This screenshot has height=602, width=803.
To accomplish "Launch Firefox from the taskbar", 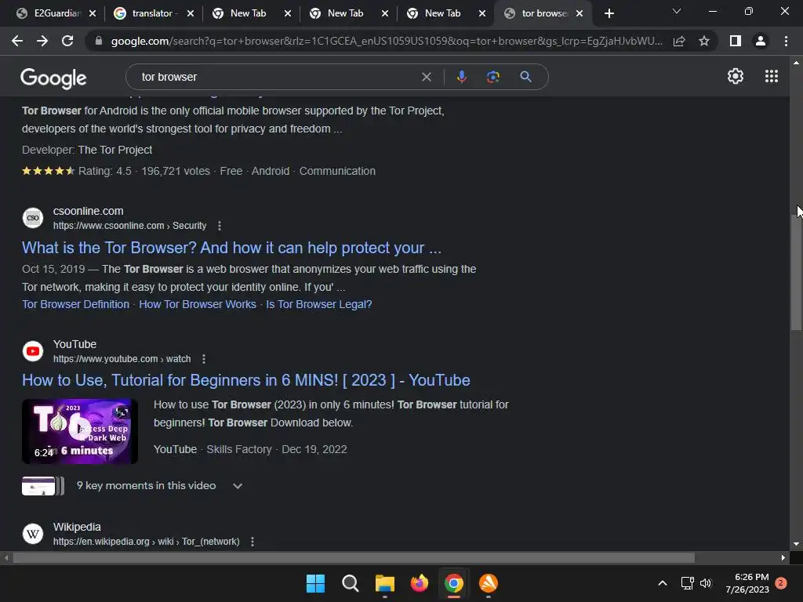I will [x=420, y=583].
